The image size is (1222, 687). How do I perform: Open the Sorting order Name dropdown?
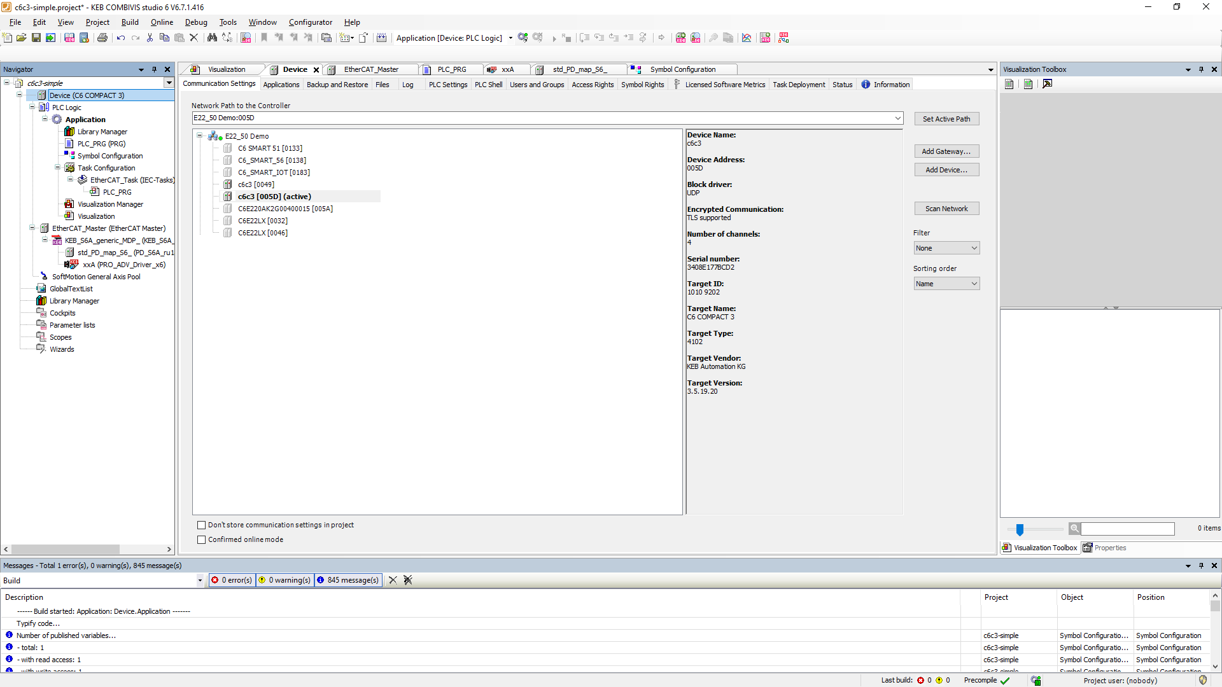946,284
